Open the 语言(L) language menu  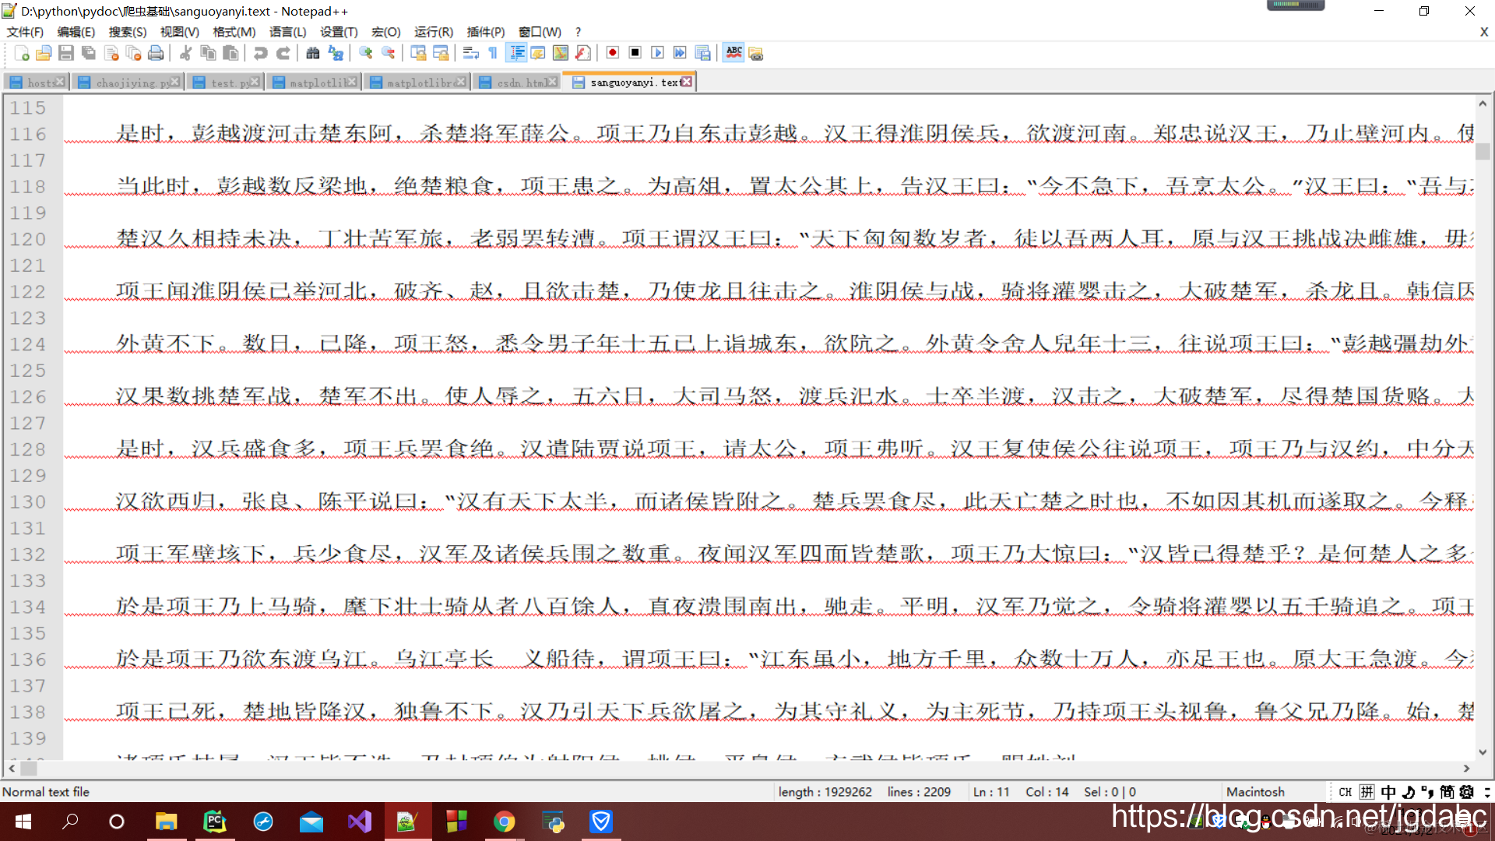tap(287, 32)
